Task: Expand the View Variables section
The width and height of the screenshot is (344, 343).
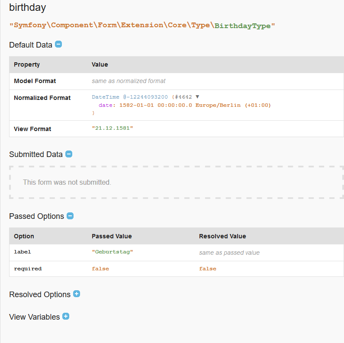Action: pos(66,316)
